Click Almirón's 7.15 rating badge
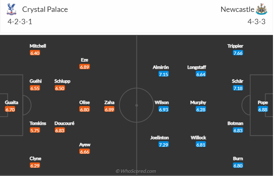 [164, 74]
